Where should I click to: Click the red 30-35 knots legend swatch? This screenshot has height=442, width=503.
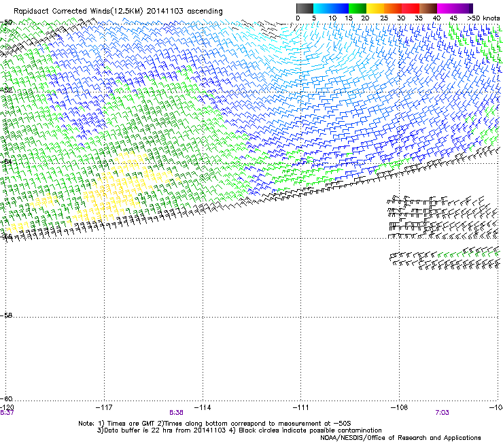411,8
